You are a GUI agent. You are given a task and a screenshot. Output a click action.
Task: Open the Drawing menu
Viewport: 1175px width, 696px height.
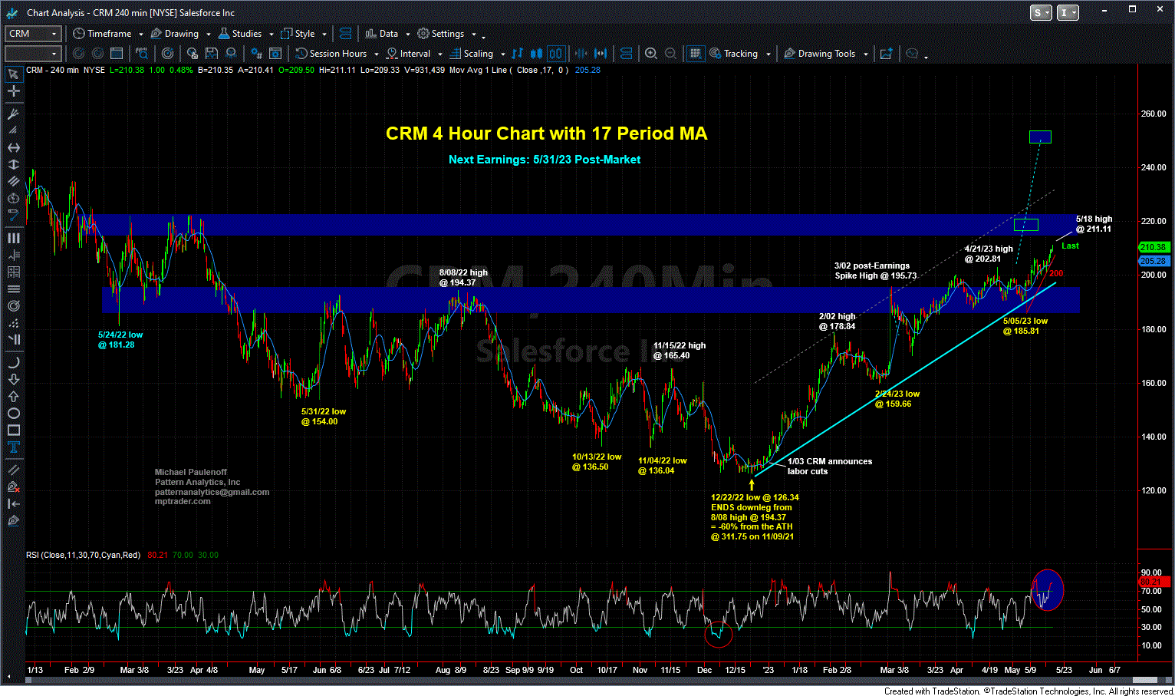pyautogui.click(x=180, y=34)
